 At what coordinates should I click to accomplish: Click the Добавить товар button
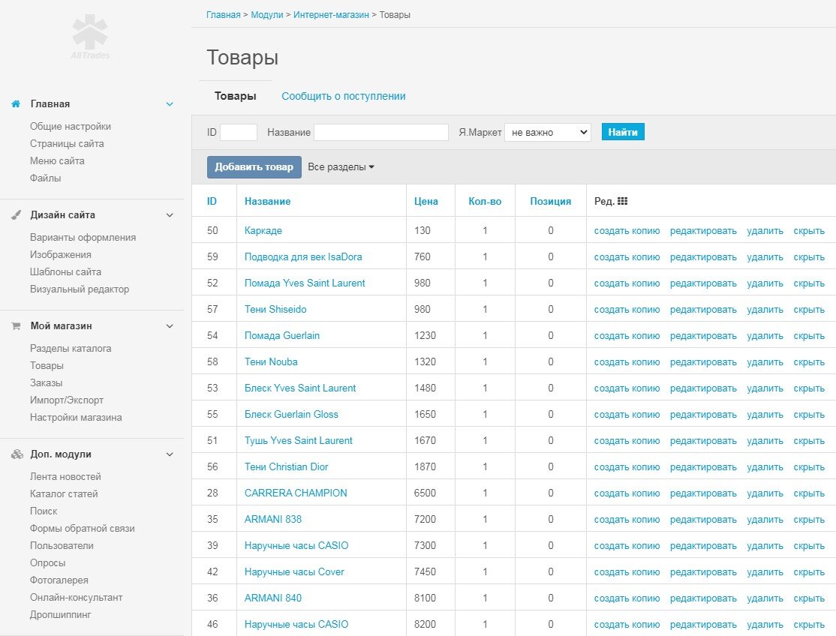(254, 166)
